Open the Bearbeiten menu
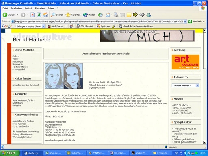 (x=16, y=9)
